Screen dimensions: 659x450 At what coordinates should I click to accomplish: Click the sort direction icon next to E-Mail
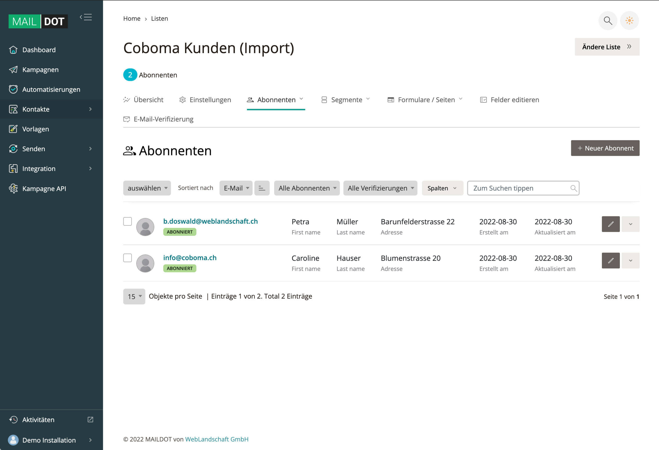(x=262, y=188)
